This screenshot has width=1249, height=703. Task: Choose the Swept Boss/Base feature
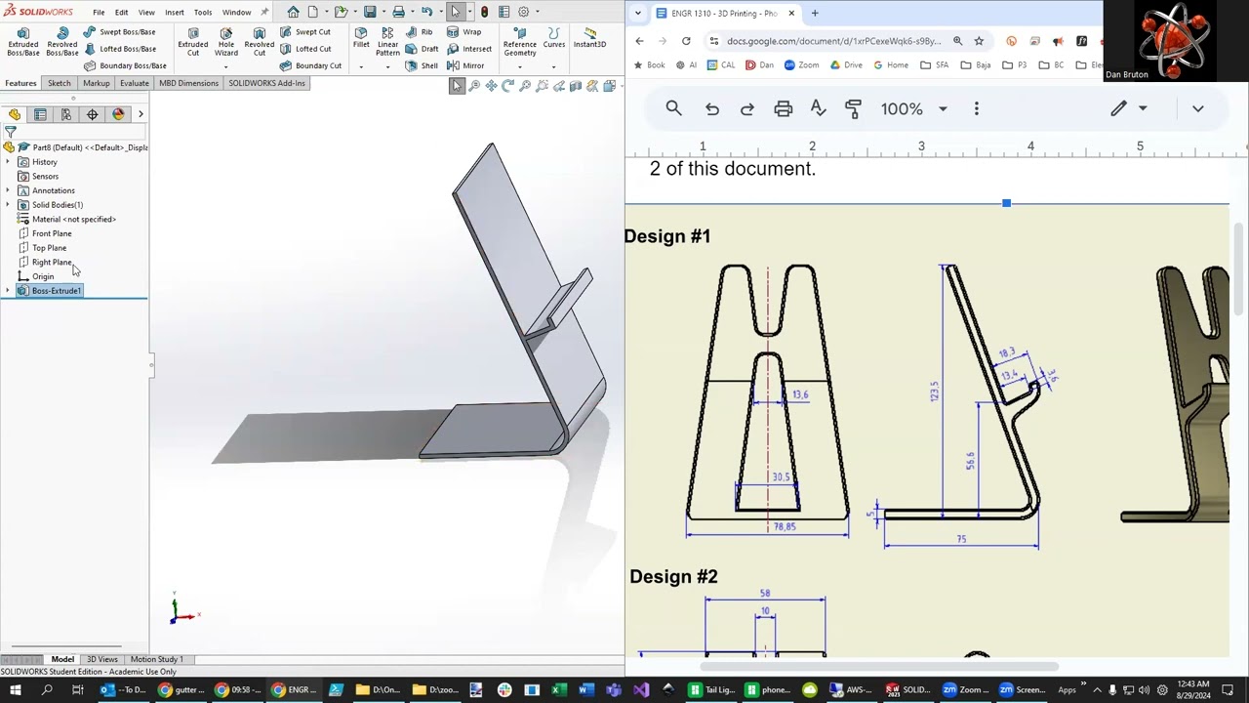click(x=119, y=32)
